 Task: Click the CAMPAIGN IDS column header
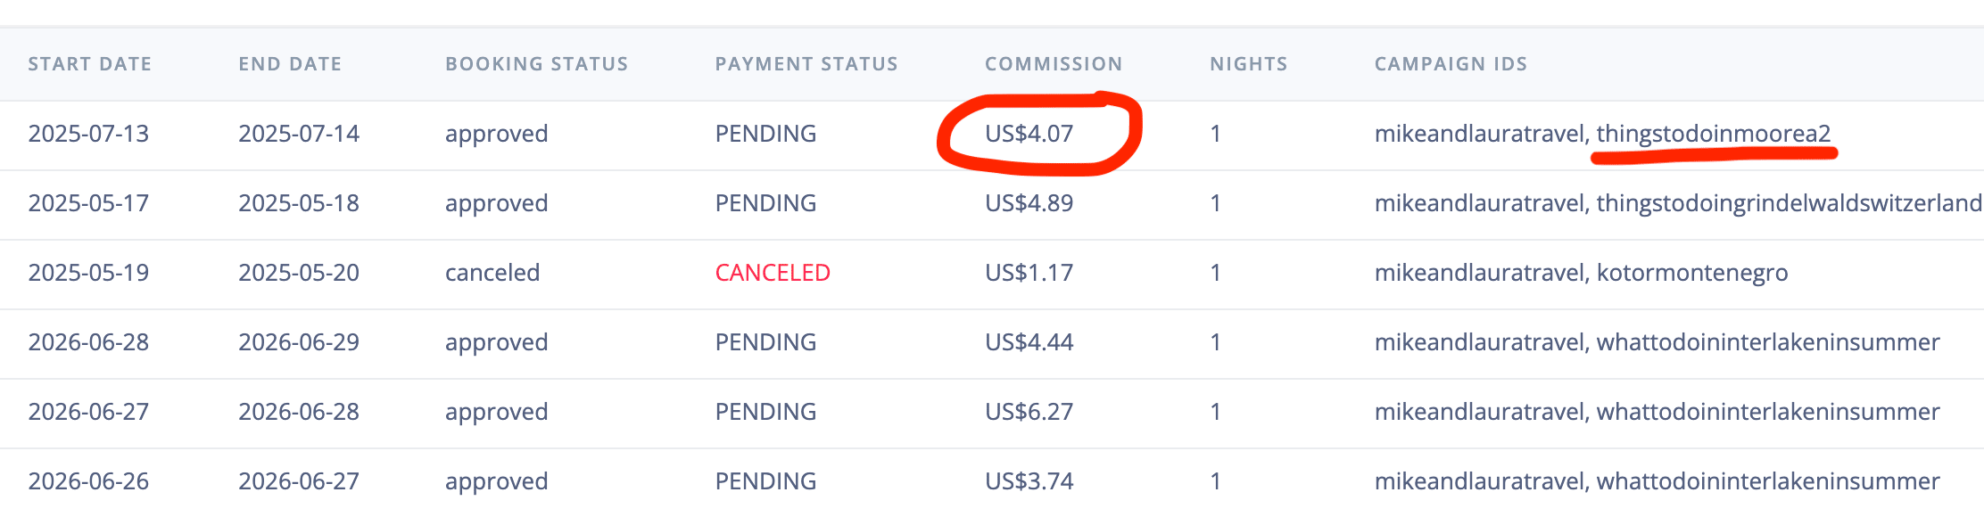pyautogui.click(x=1451, y=64)
